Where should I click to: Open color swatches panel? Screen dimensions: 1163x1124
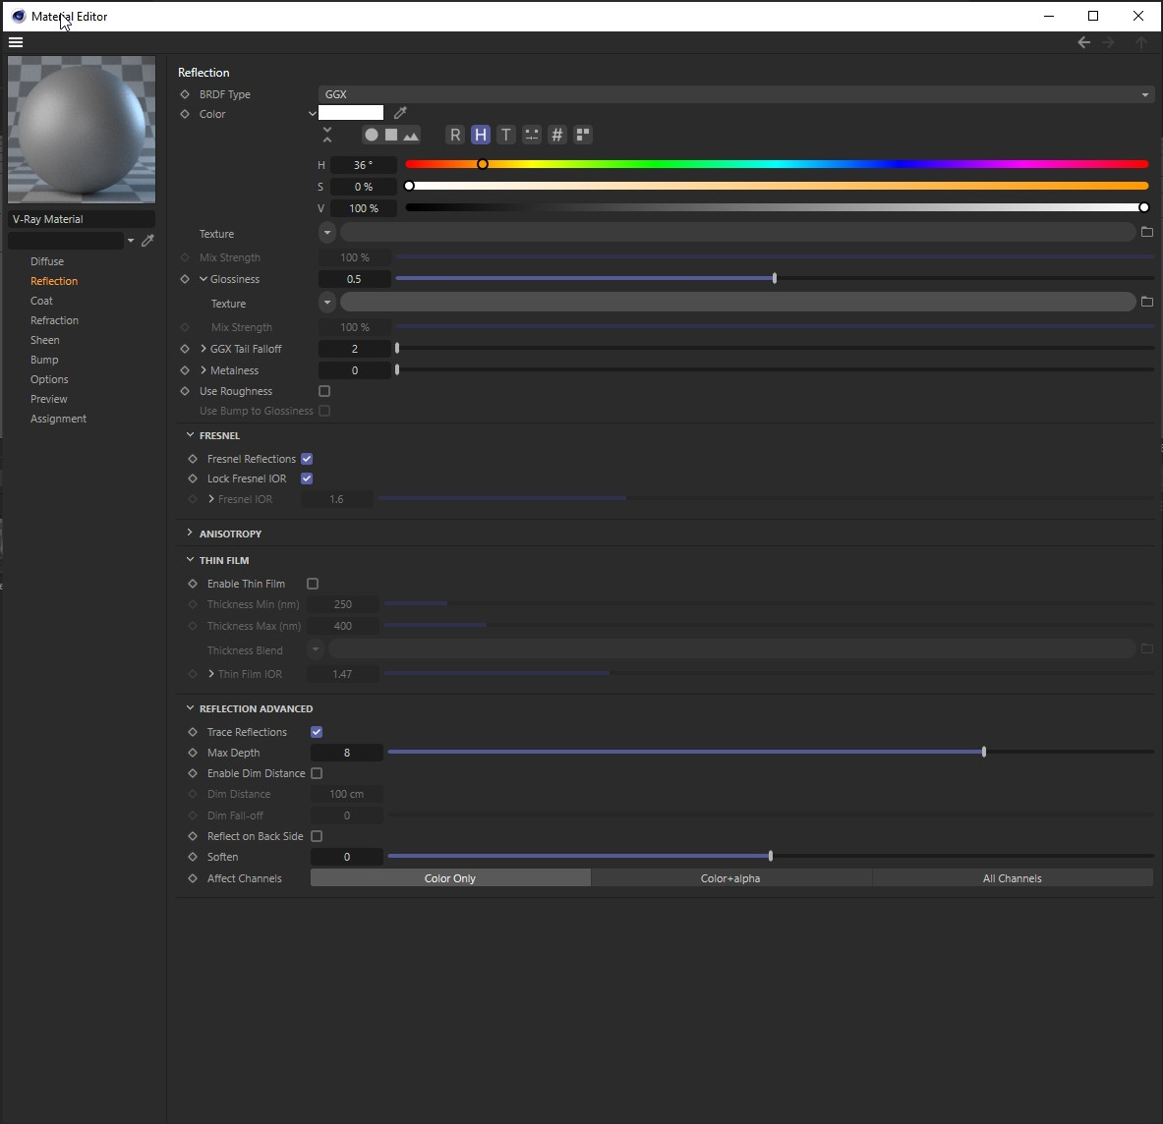pos(583,135)
